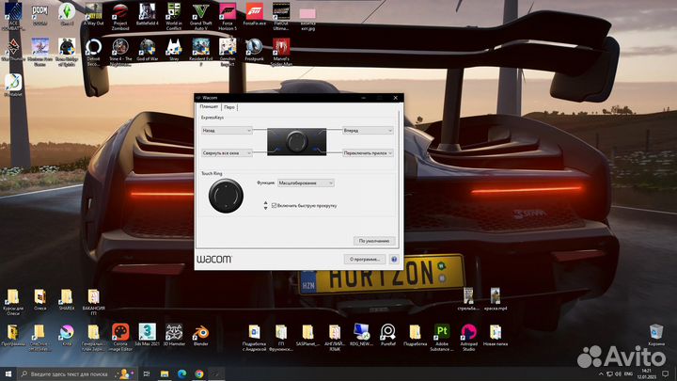677x381 pixels.
Task: Launch Grand Theft Auto V icon
Action: tap(200, 17)
